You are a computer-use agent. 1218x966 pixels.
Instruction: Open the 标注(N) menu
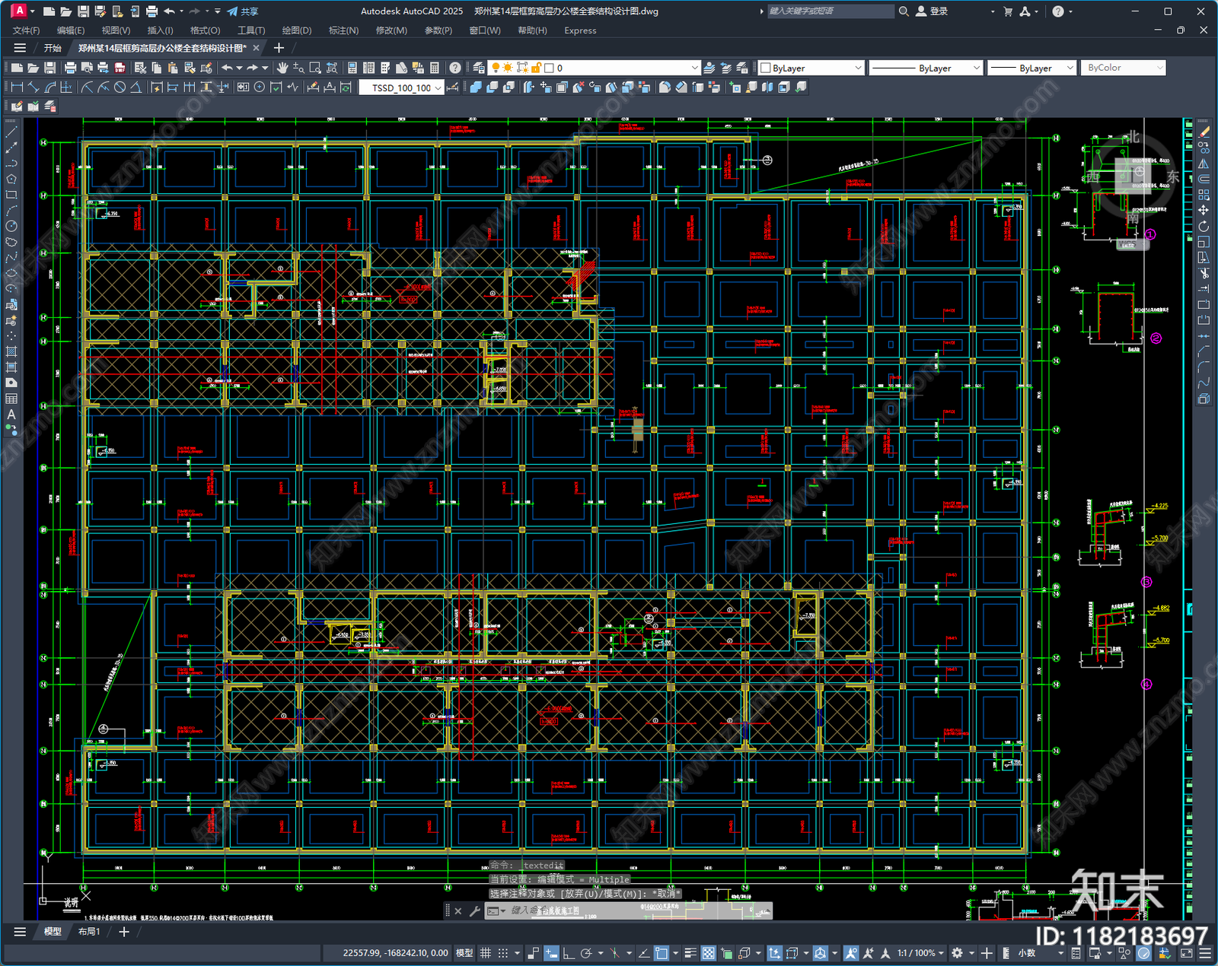pyautogui.click(x=343, y=30)
